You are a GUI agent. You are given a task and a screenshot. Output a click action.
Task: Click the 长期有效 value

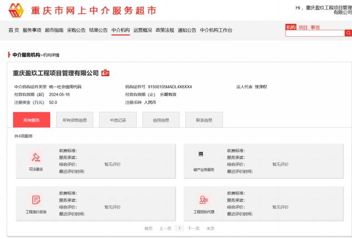[x=168, y=94]
